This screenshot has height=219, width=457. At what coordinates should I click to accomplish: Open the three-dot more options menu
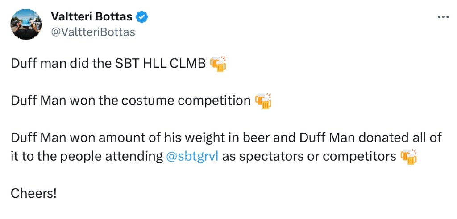(x=442, y=17)
